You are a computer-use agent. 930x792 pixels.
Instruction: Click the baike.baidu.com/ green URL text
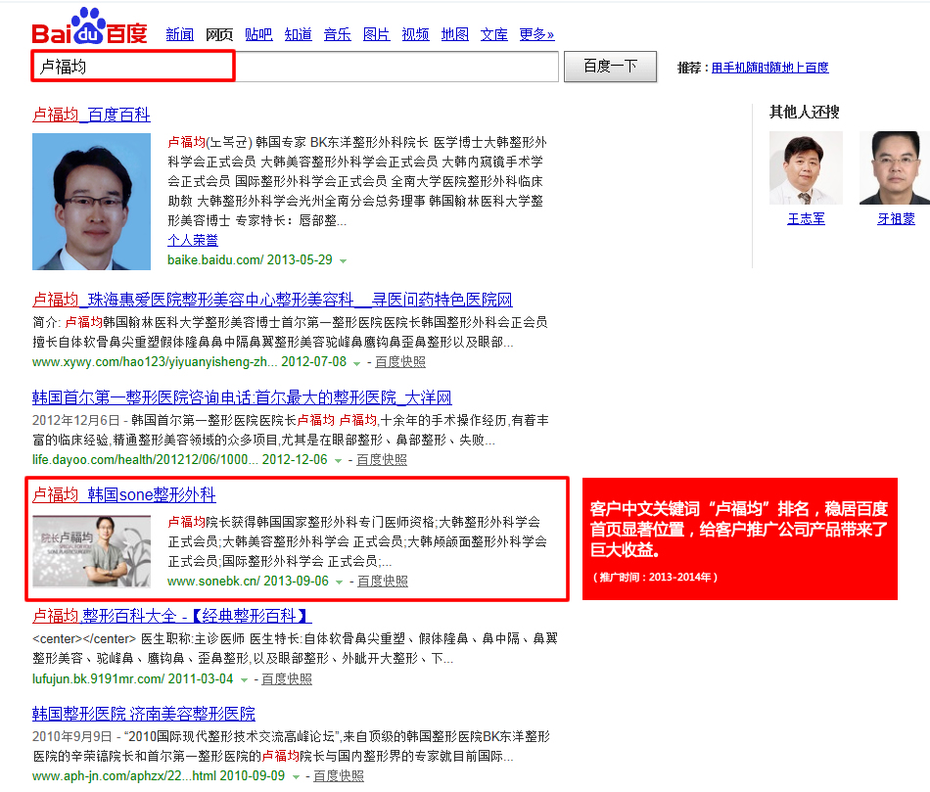pos(215,259)
